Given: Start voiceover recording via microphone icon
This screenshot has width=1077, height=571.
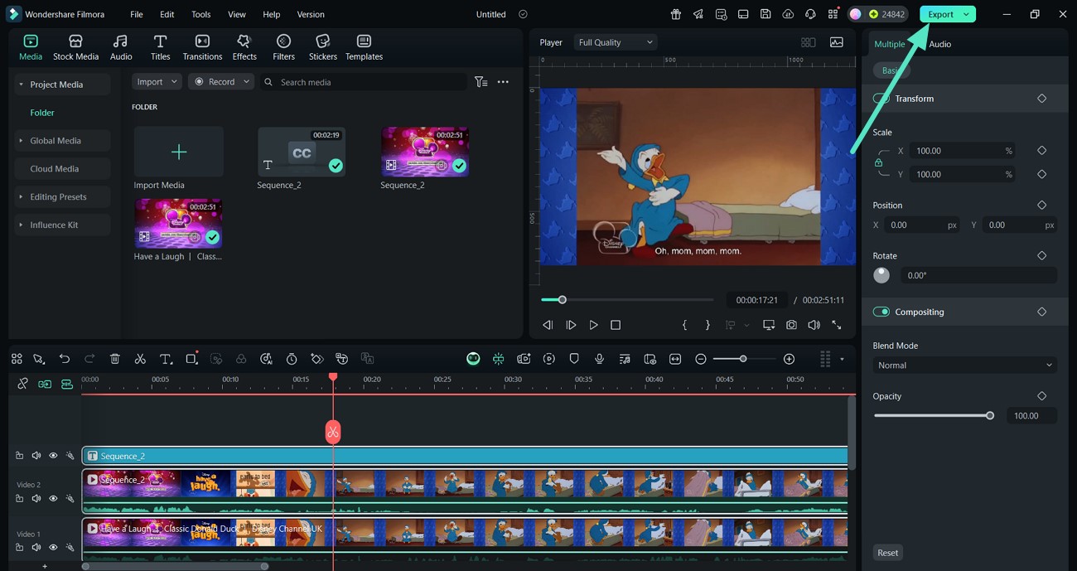Looking at the screenshot, I should (599, 359).
